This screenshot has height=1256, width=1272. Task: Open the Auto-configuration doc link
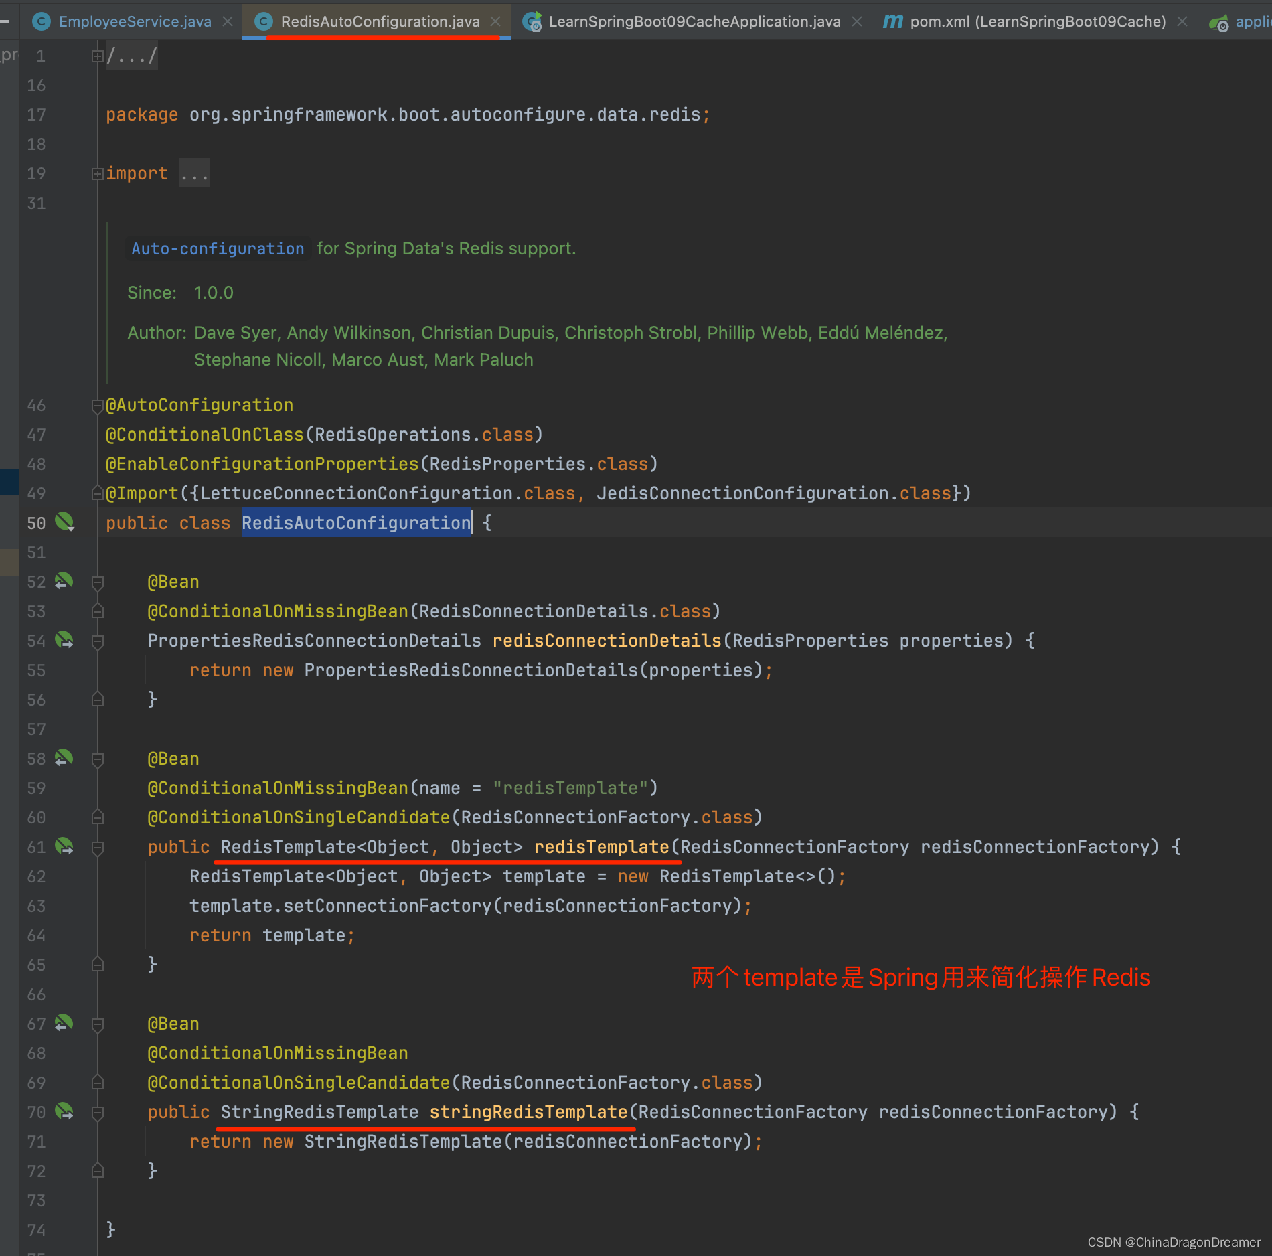218,249
